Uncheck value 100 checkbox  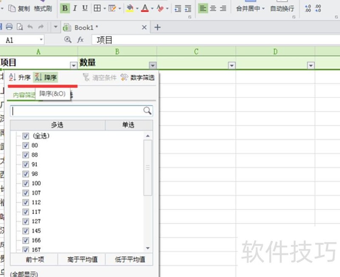click(25, 183)
